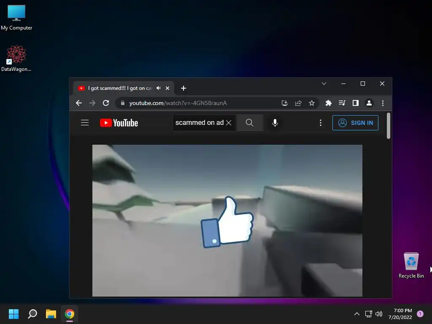The image size is (432, 324).
Task: Open Chrome three-dot menu
Action: click(x=383, y=103)
